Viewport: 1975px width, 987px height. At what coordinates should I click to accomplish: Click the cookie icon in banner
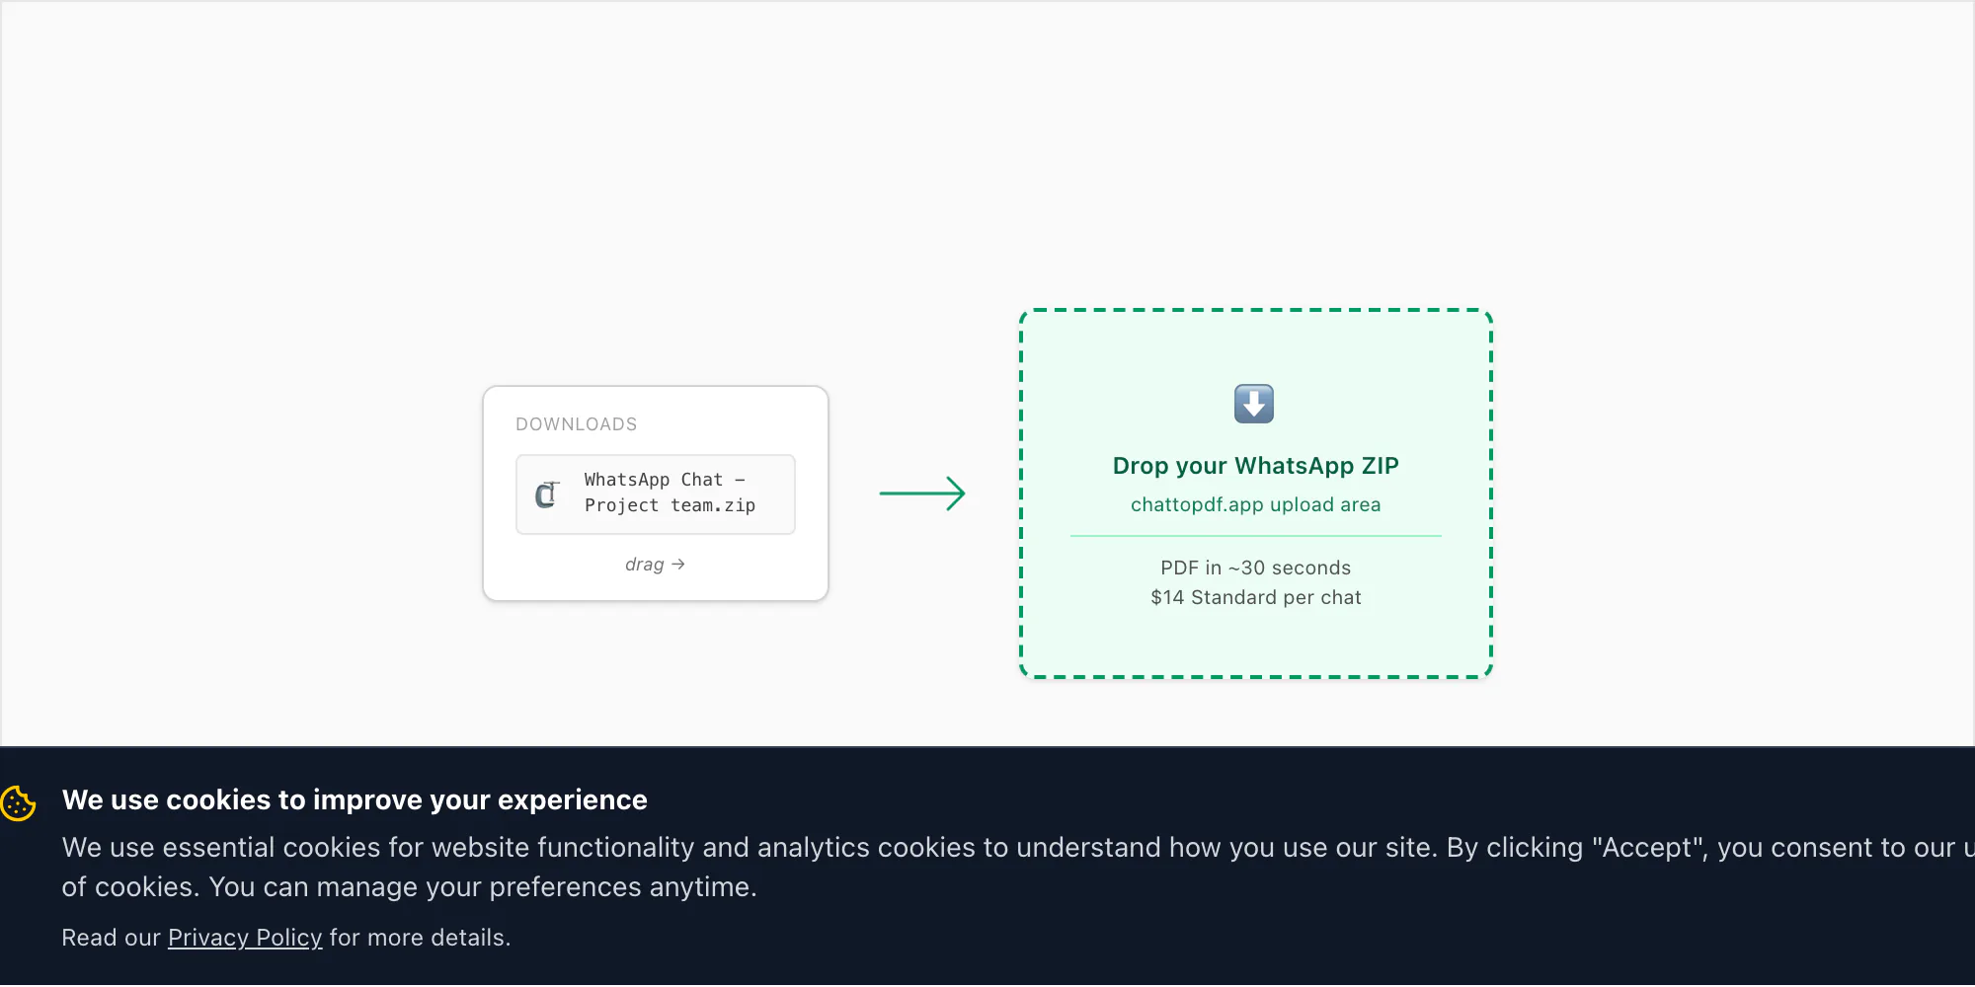(x=19, y=802)
